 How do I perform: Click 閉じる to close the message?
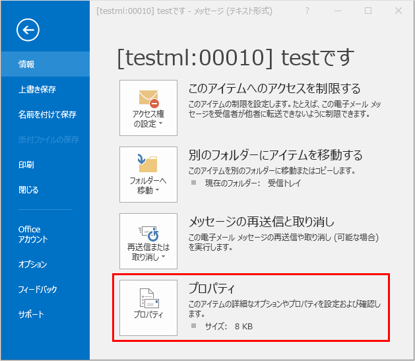29,189
